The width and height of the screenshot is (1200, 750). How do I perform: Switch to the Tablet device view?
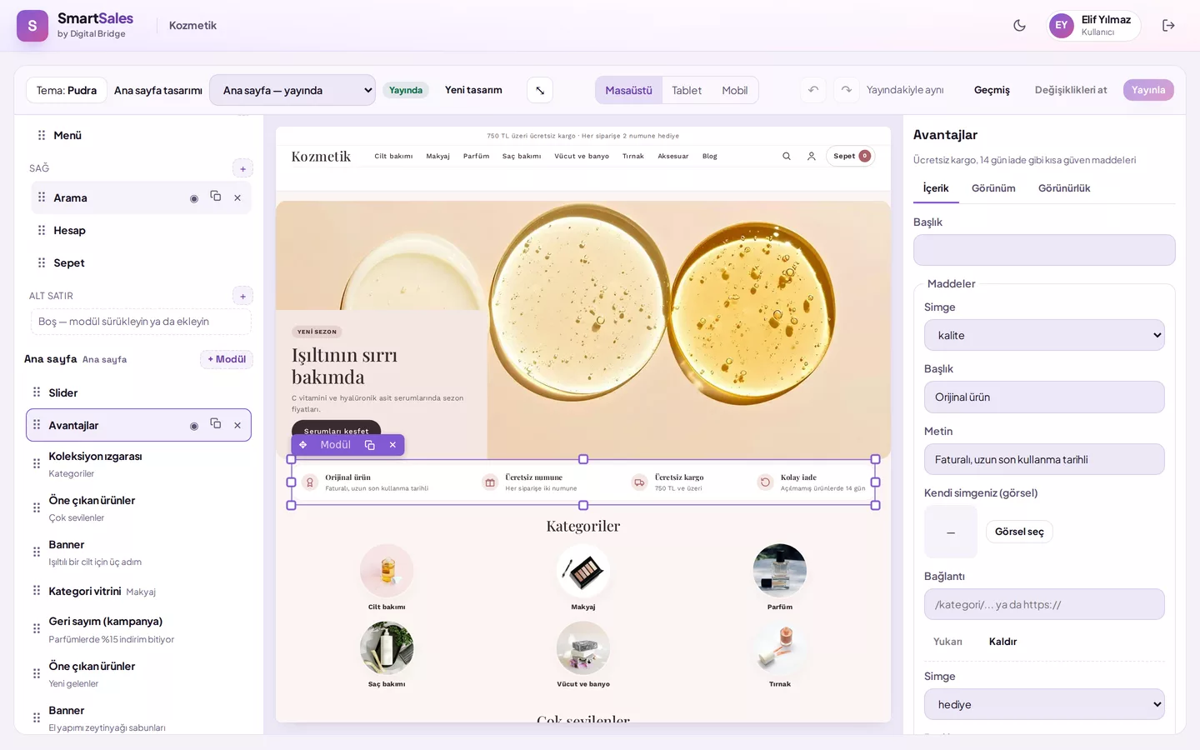(x=687, y=90)
